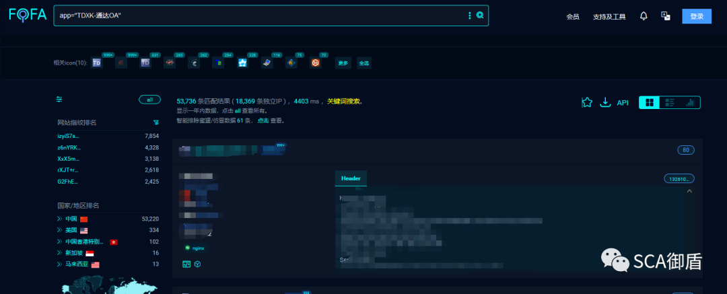Click the 18,369 independent IP count
Viewport: 727px width, 294px height.
click(x=245, y=101)
